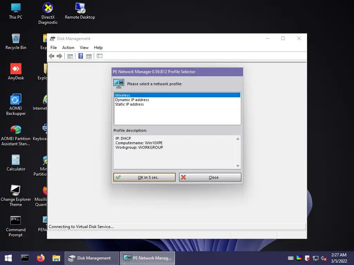Open the DirectX Diagnostic desktop icon

tap(48, 13)
